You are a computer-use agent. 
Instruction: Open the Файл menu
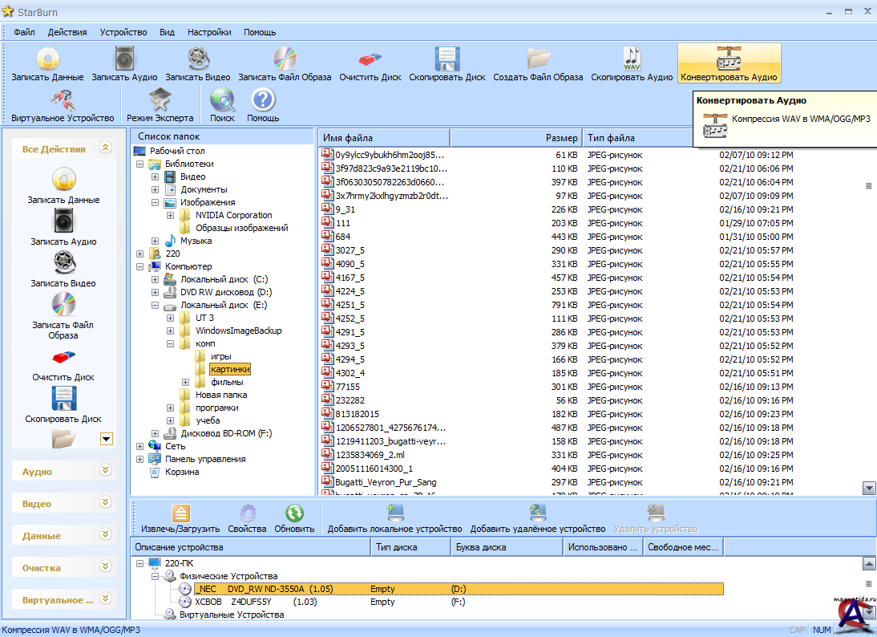(24, 32)
